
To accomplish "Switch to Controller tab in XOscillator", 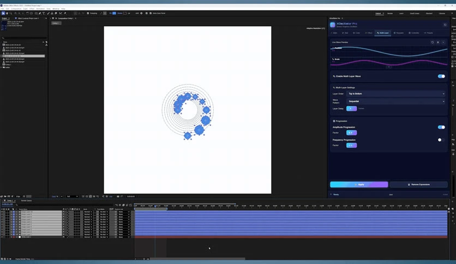I will coord(414,33).
